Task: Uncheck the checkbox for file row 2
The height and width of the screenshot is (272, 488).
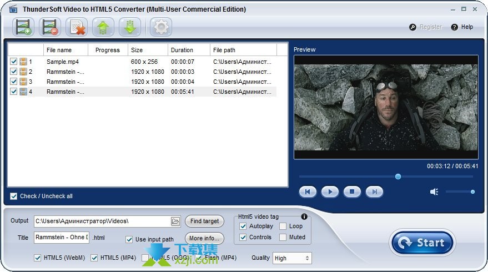Action: point(13,72)
